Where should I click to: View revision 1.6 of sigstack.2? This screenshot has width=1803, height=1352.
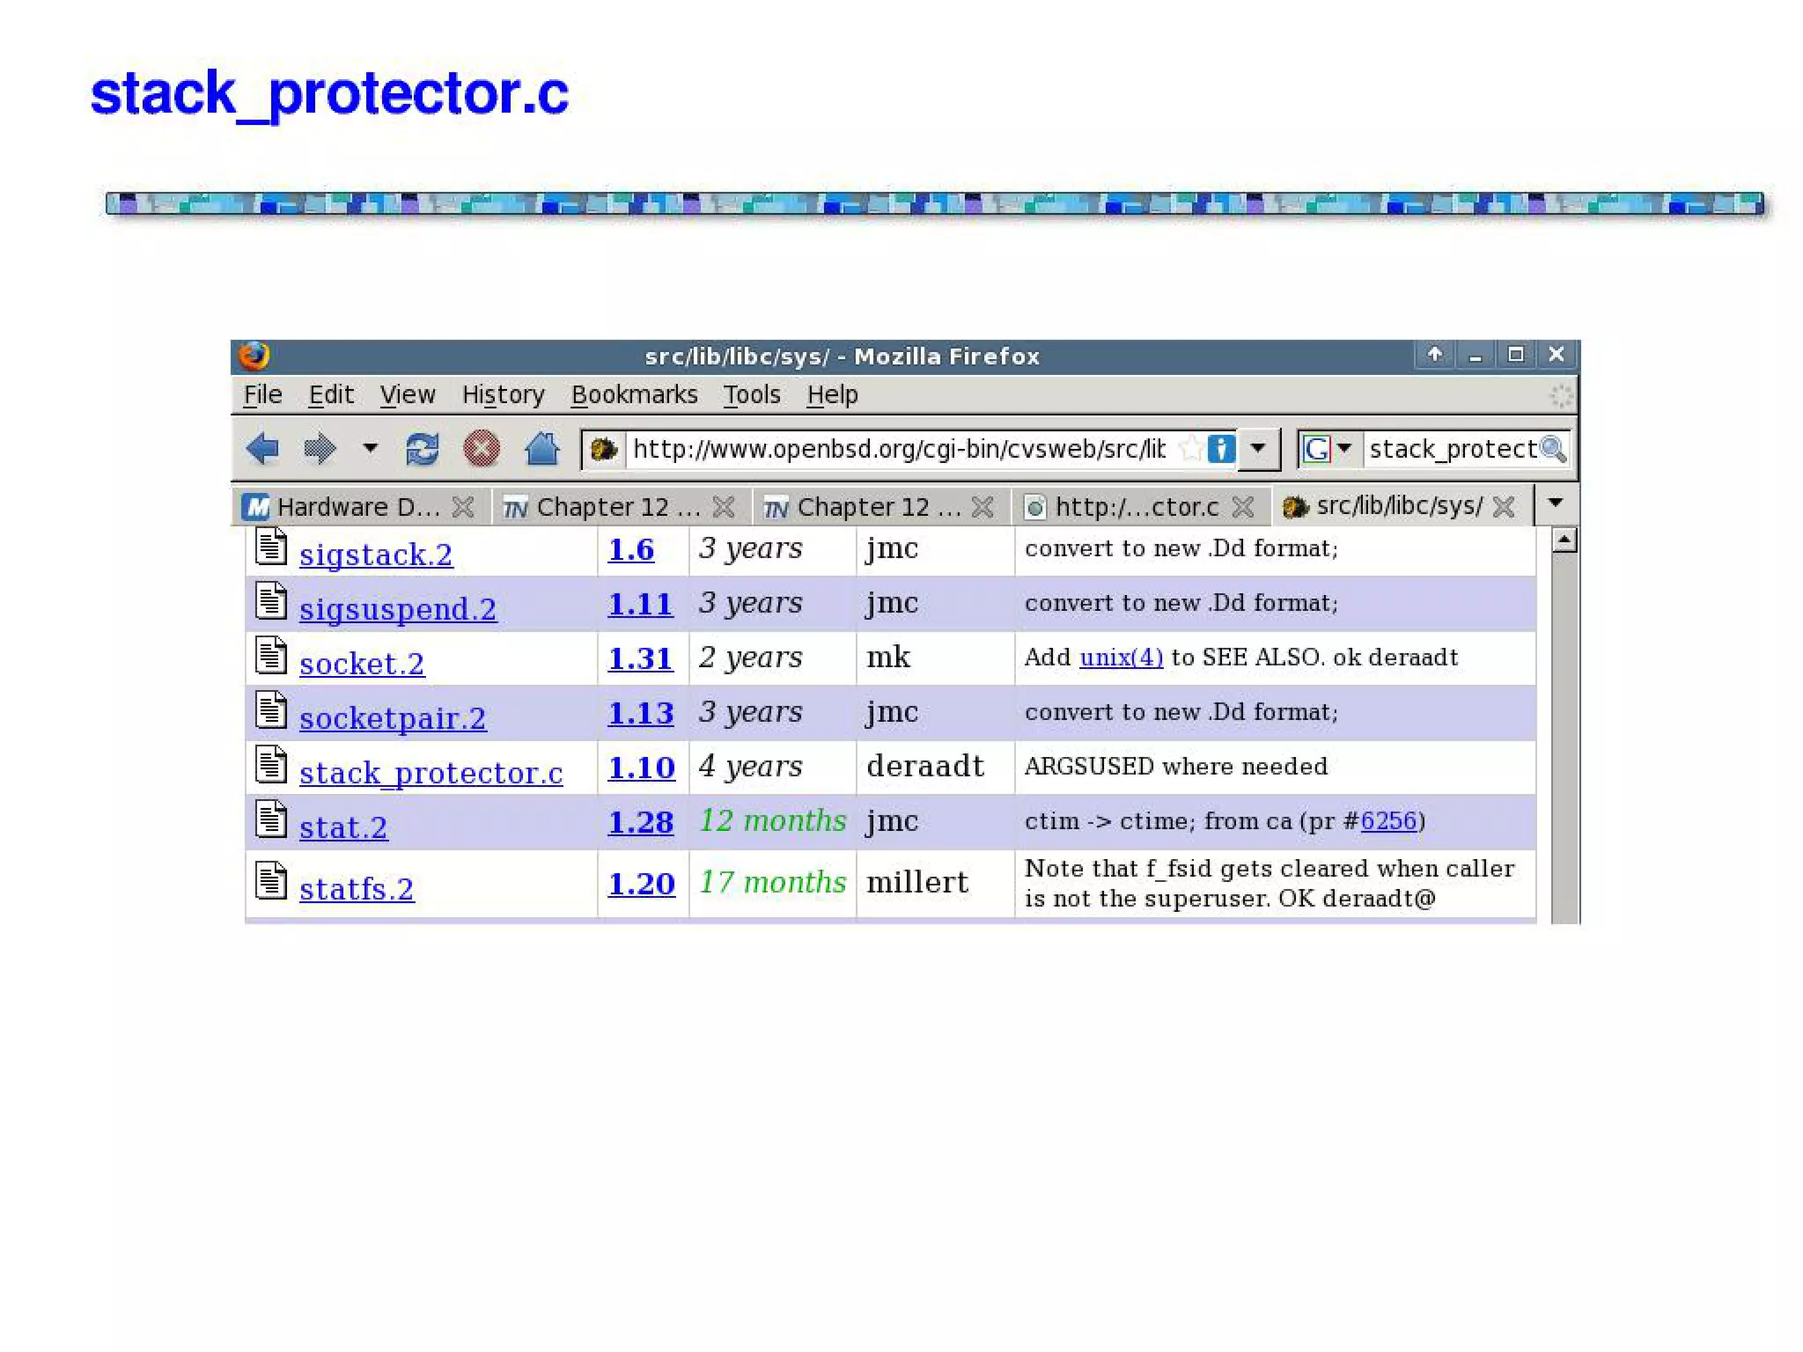pyautogui.click(x=631, y=550)
